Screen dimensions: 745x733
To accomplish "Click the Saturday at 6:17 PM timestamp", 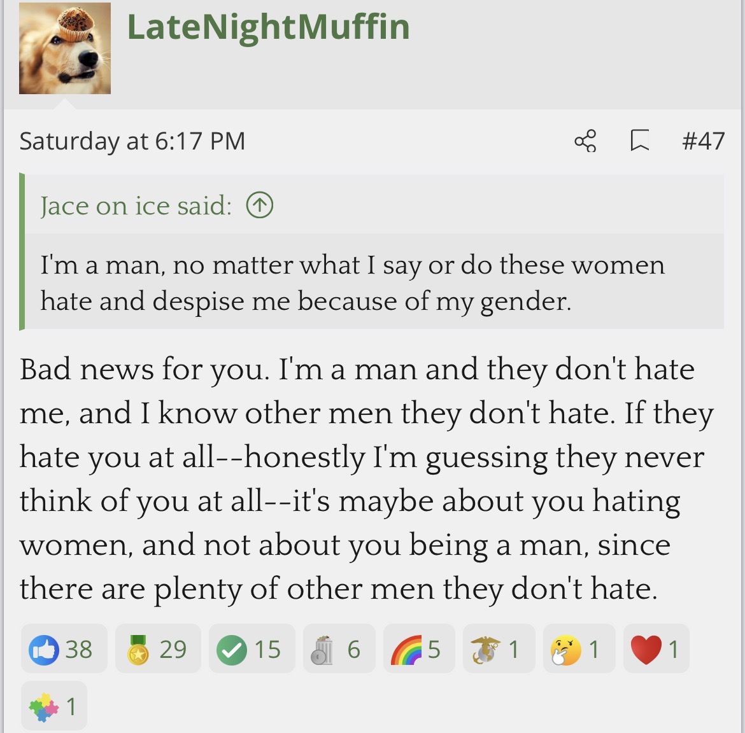I will 132,141.
